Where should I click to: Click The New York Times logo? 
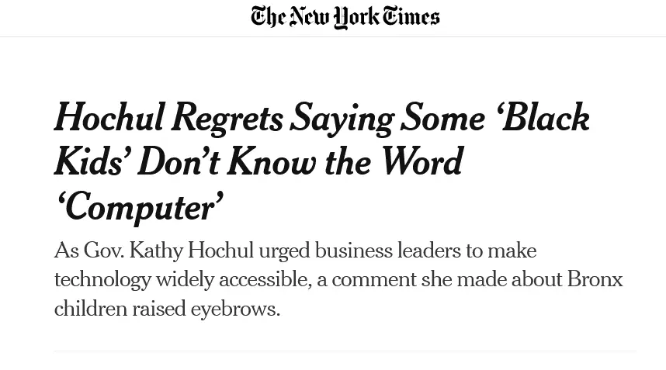[345, 17]
